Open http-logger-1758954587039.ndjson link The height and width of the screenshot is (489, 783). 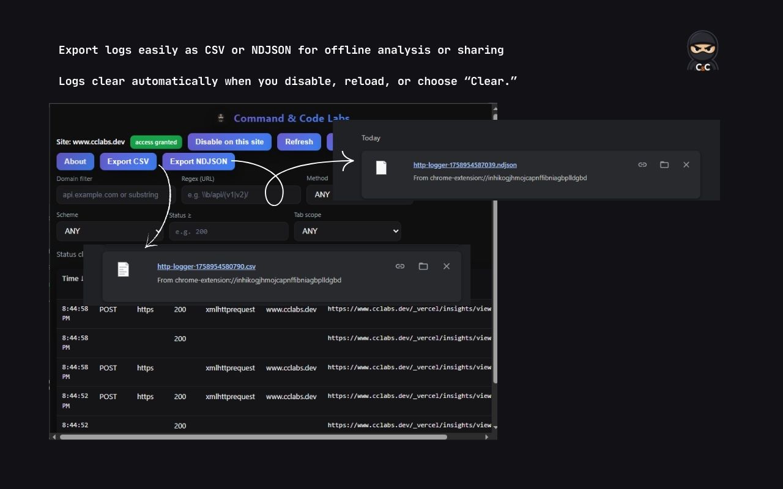coord(465,164)
